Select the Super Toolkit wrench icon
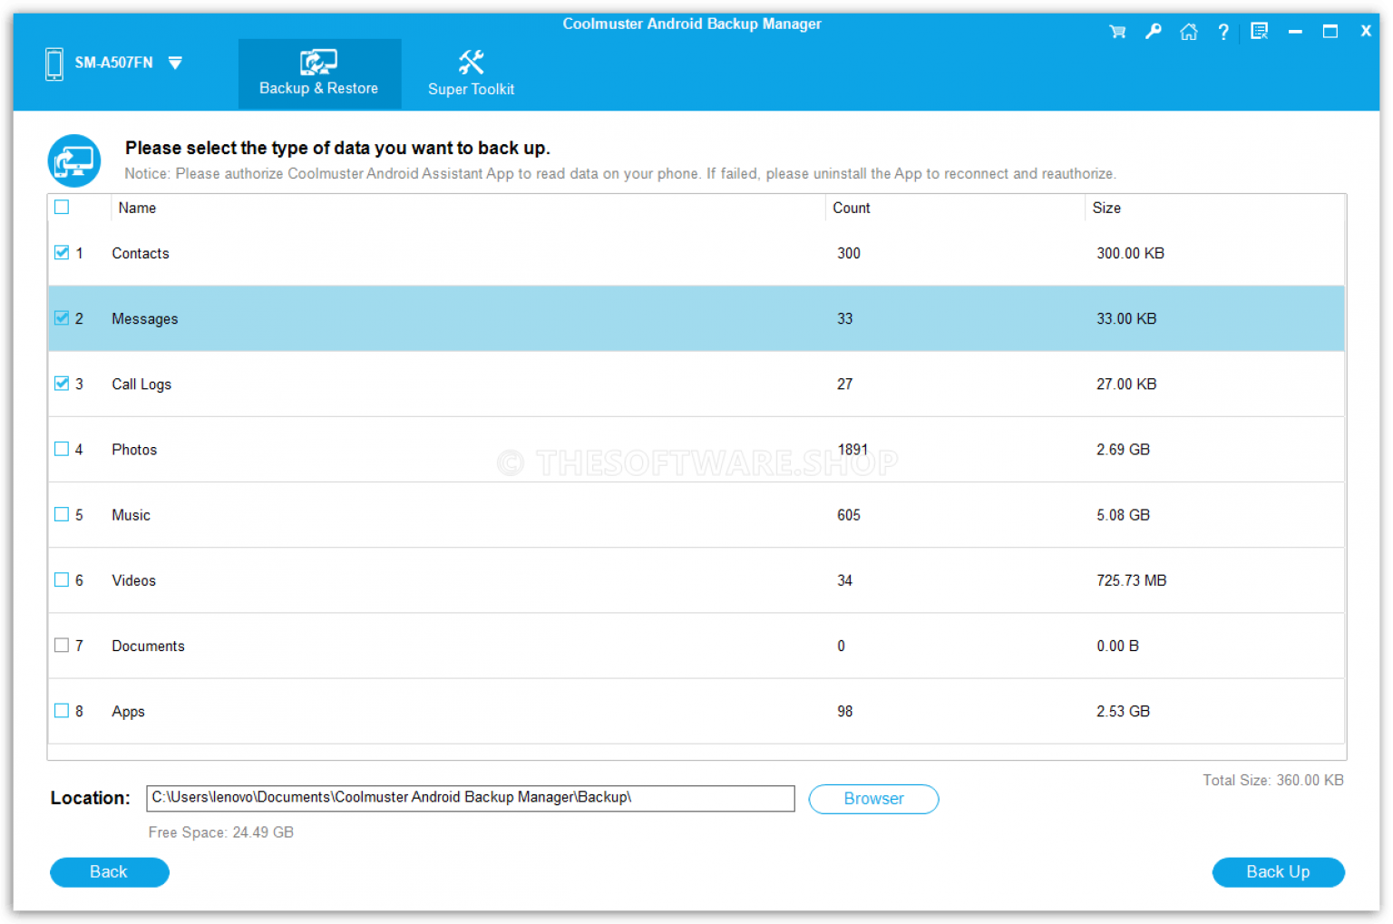The width and height of the screenshot is (1393, 924). tap(471, 61)
